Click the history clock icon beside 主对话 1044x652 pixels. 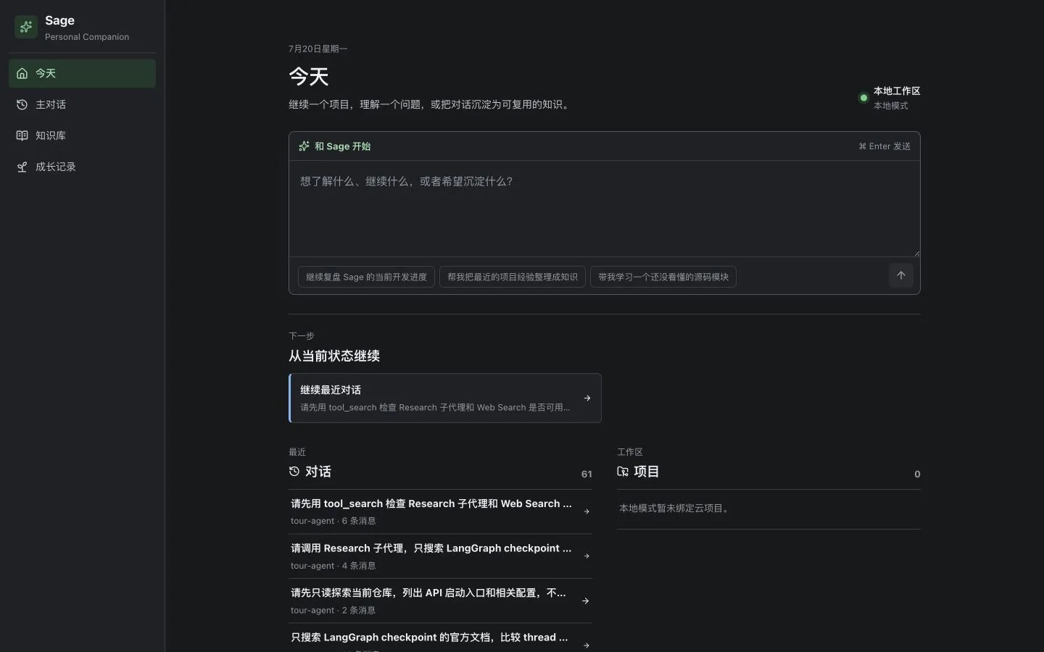[22, 104]
